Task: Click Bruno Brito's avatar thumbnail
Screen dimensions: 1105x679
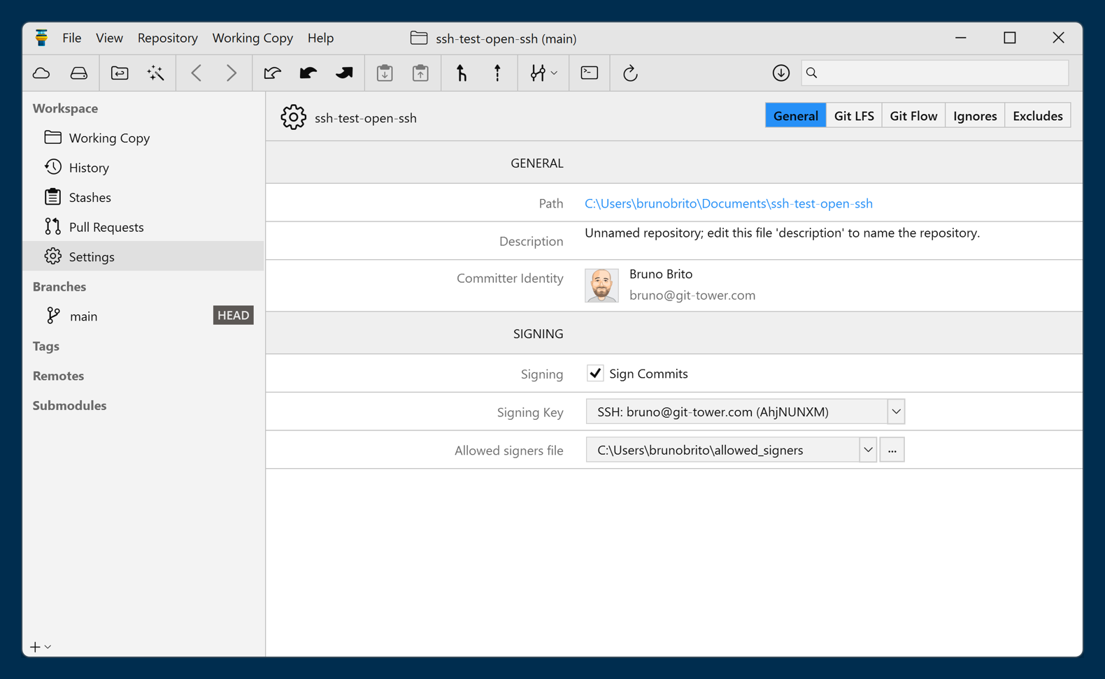Action: [601, 285]
